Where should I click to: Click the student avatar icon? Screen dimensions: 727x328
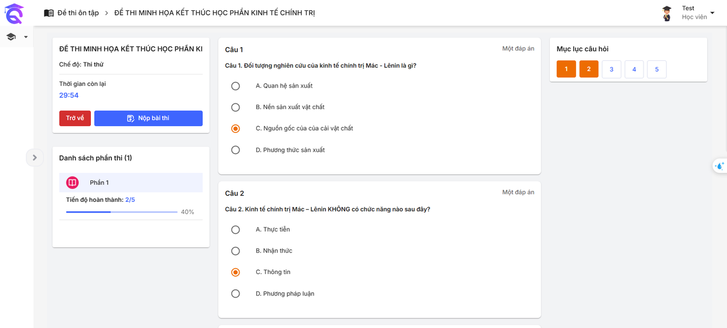667,13
